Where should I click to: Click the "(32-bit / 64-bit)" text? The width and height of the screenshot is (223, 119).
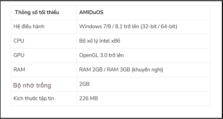(x=159, y=27)
